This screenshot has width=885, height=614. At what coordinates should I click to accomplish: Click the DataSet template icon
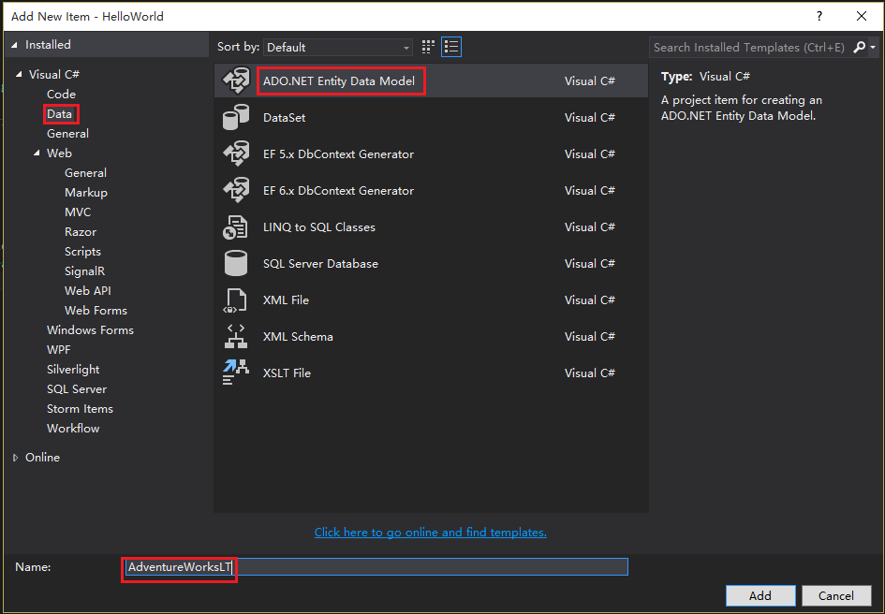click(x=235, y=118)
